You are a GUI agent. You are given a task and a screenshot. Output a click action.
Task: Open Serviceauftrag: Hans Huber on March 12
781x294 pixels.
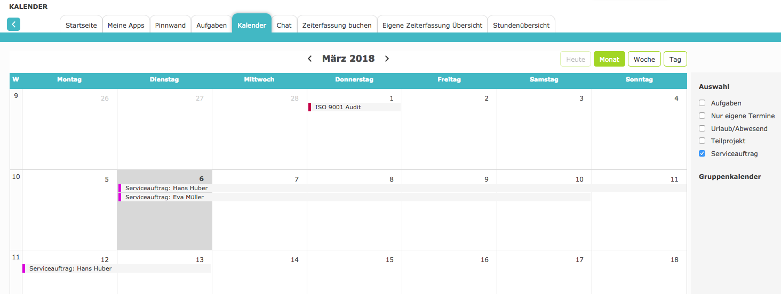pyautogui.click(x=117, y=268)
